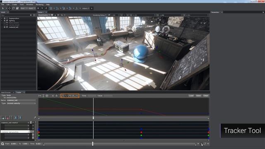Image resolution: width=265 pixels, height=149 pixels.
Task: Expand the lighting node in tree
Action: 2,20
